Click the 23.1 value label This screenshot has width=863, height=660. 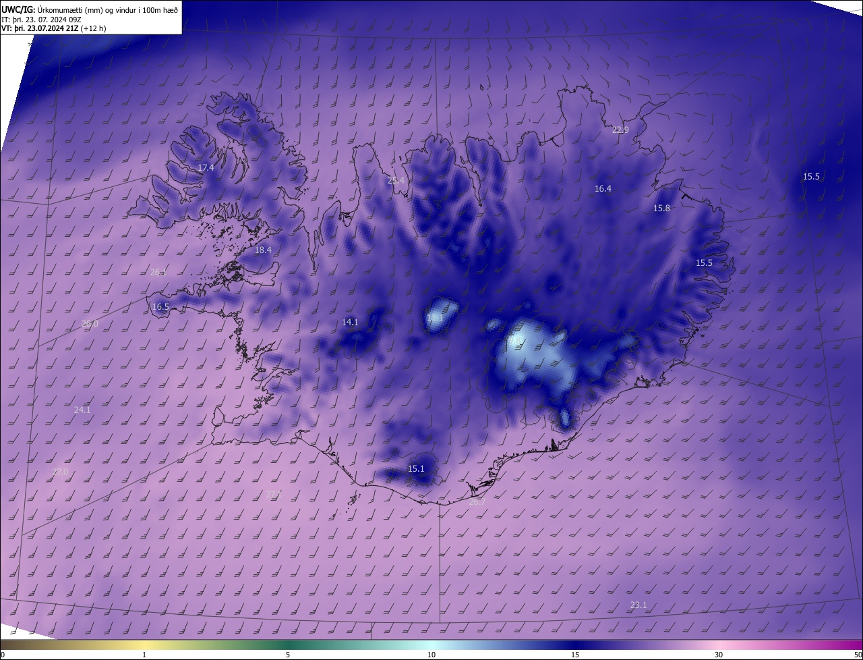[638, 605]
